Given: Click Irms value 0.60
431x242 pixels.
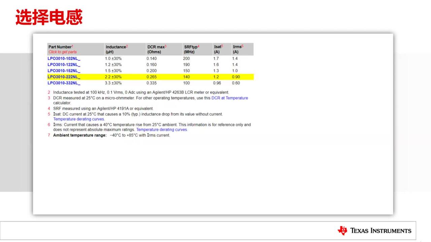Looking at the screenshot, I should [236, 83].
